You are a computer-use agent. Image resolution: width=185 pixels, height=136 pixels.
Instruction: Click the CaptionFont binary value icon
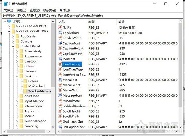pyautogui.click(x=60, y=43)
